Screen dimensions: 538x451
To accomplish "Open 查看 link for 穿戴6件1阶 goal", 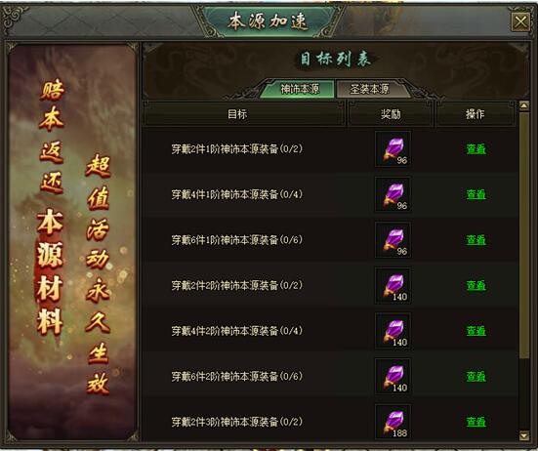I will 476,240.
